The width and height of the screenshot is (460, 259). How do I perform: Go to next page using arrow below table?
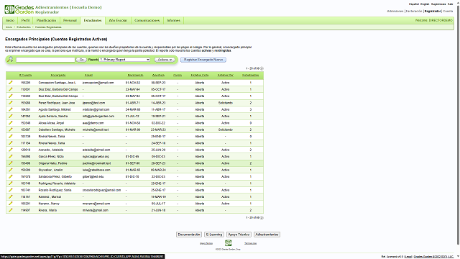[x=262, y=218]
